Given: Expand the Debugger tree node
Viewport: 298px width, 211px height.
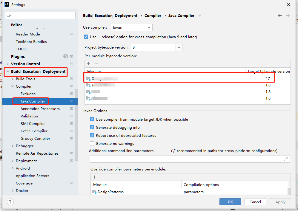Looking at the screenshot, I should 13,146.
